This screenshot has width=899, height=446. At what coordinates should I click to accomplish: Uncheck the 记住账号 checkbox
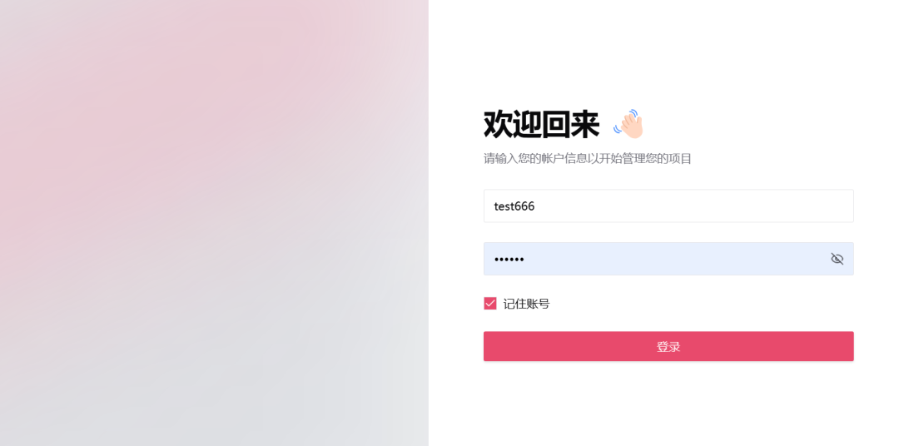pos(490,304)
